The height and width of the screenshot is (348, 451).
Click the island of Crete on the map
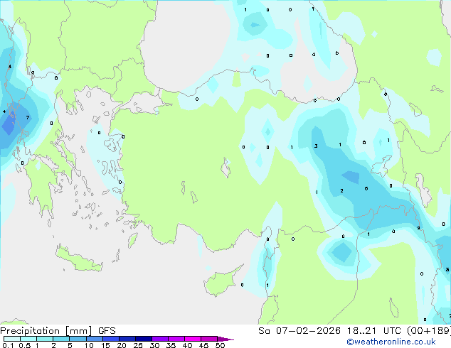click(x=79, y=260)
